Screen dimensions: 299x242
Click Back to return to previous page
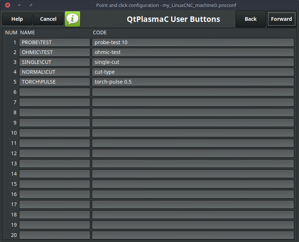[251, 19]
